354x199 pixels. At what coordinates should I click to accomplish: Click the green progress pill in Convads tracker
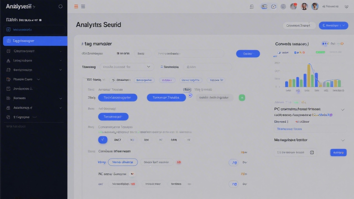click(x=320, y=52)
